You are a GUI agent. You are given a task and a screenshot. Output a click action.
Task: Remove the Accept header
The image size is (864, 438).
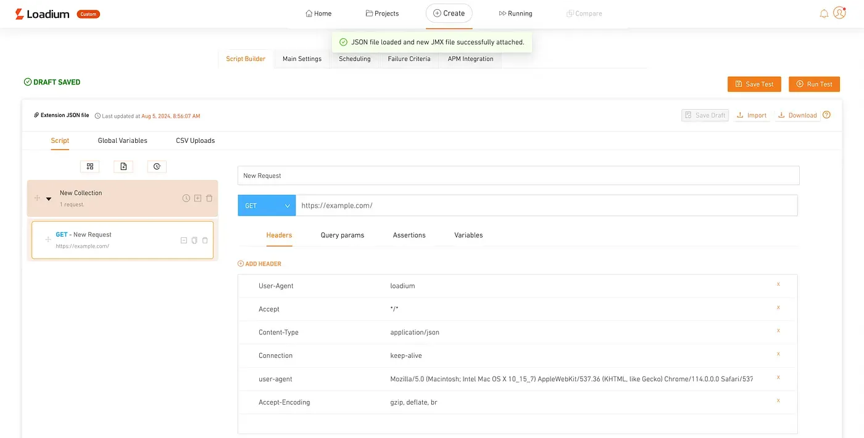pos(778,307)
